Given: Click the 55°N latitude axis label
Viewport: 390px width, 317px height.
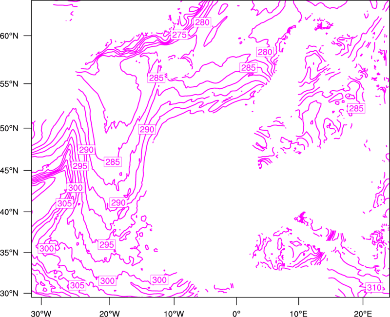Looking at the screenshot, I should tap(9, 84).
